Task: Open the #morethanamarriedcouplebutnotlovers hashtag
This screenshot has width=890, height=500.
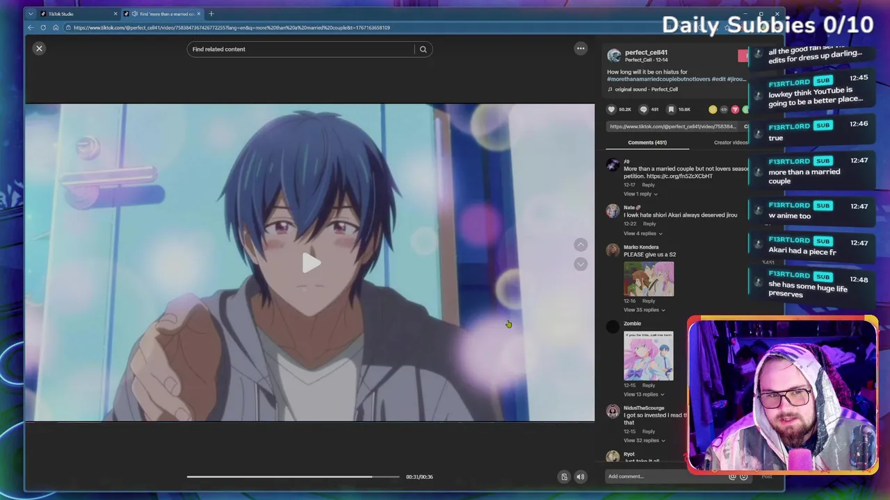Action: click(x=658, y=79)
